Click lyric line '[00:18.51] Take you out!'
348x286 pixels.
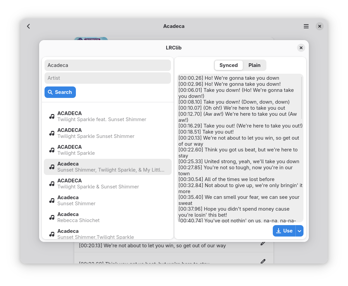[206, 132]
